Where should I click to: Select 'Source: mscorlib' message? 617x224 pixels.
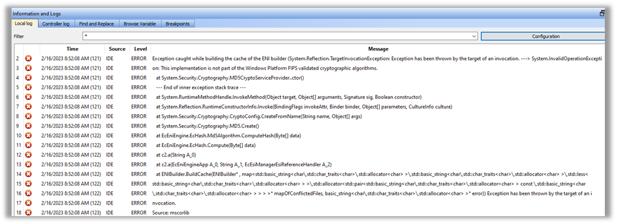tap(172, 212)
